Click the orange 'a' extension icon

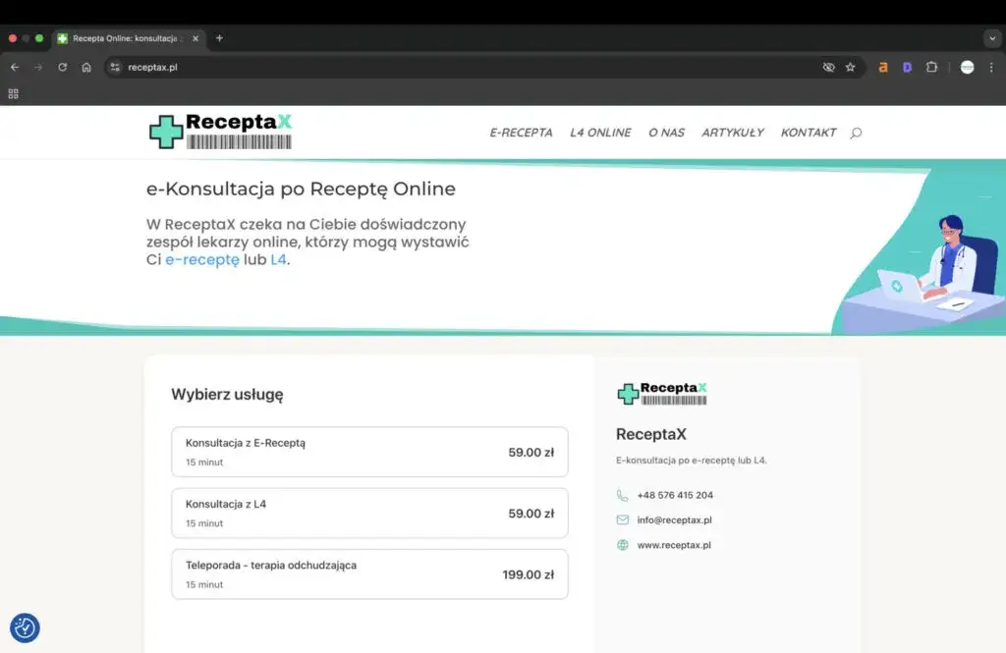(883, 67)
